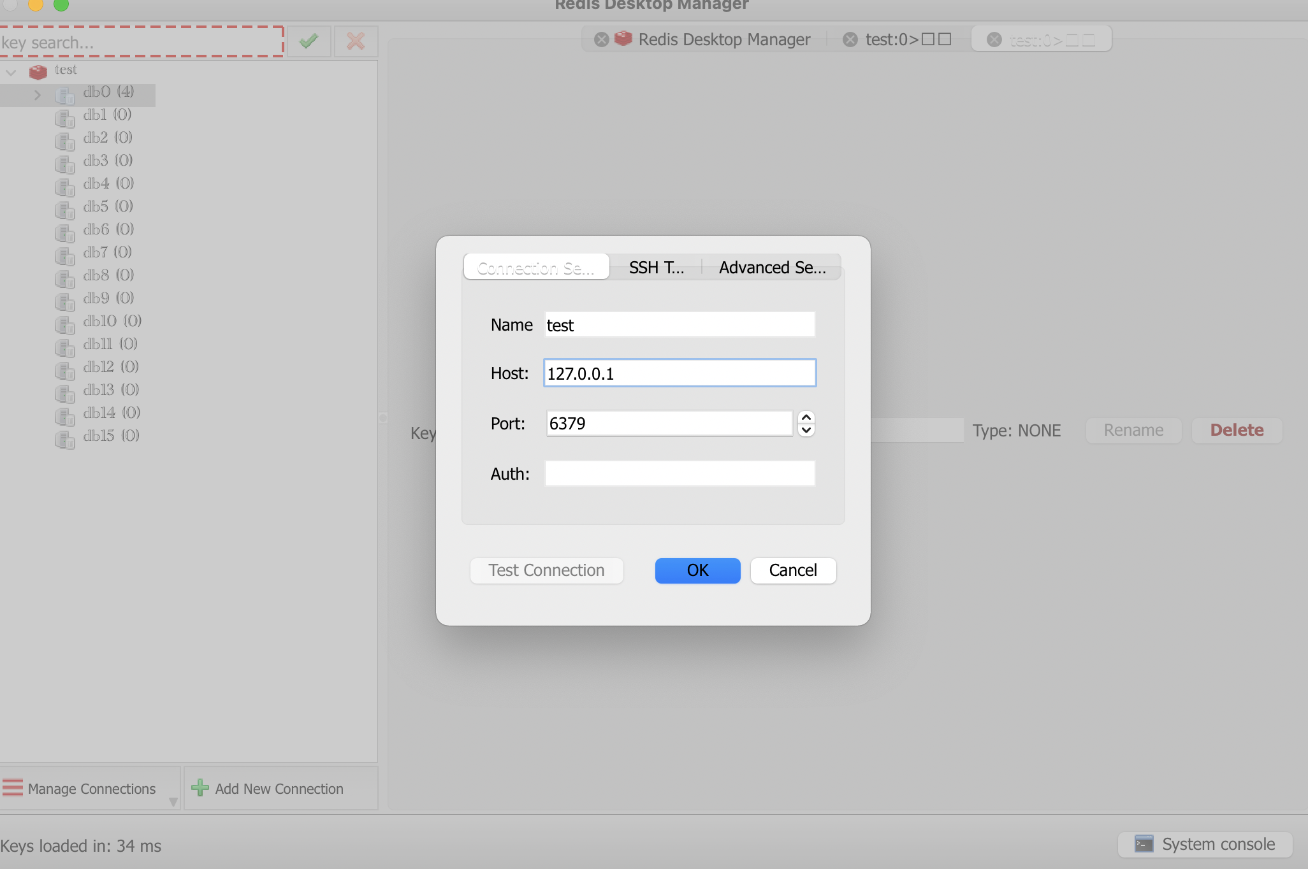This screenshot has height=869, width=1308.
Task: Click the db15 database icon
Action: (64, 438)
